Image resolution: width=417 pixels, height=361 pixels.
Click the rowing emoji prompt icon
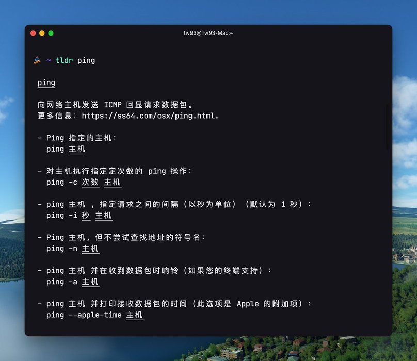click(x=37, y=60)
